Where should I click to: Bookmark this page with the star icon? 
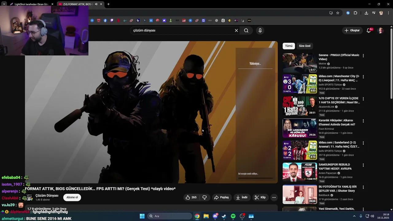pyautogui.click(x=338, y=13)
